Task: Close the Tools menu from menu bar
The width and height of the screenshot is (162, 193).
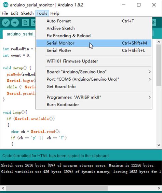Action: pos(42,13)
